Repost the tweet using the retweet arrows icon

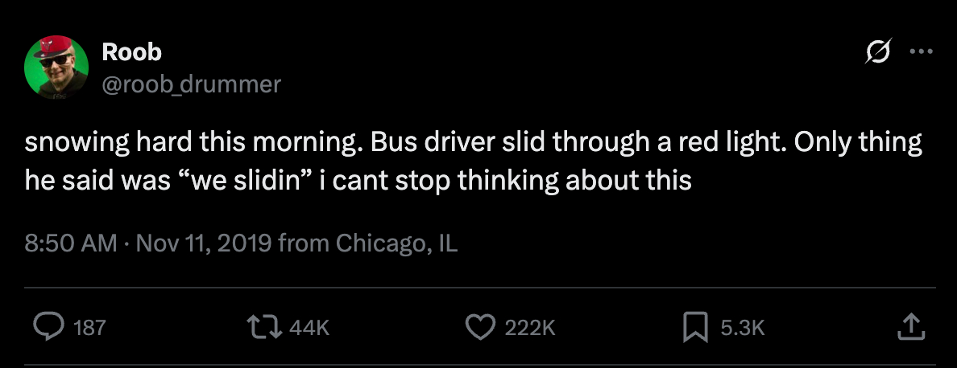267,326
